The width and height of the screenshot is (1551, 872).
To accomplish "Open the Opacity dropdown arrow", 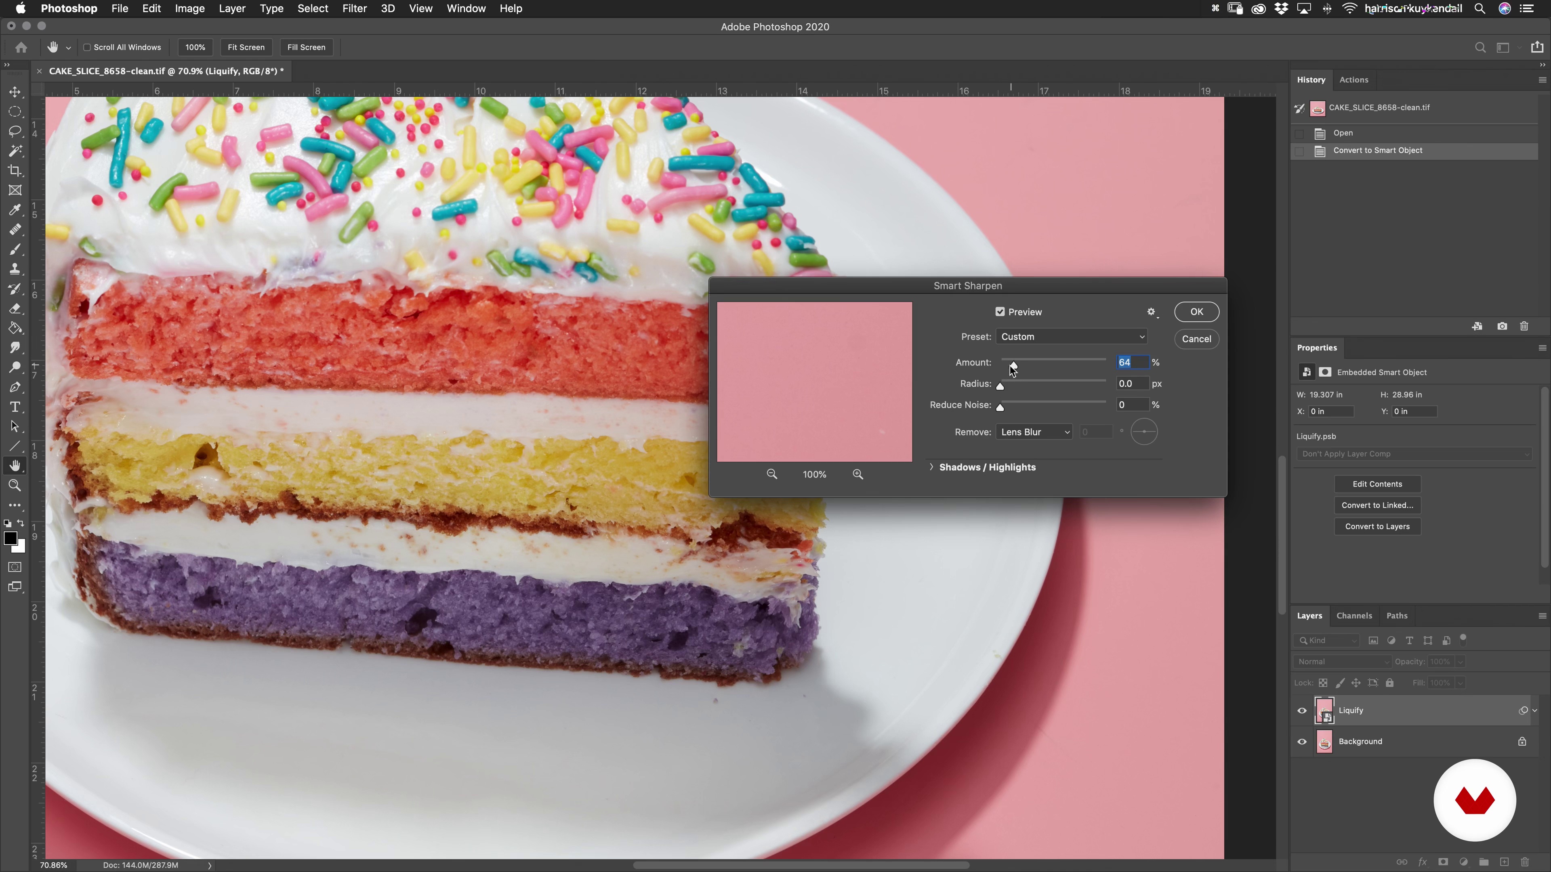I will pos(1460,661).
